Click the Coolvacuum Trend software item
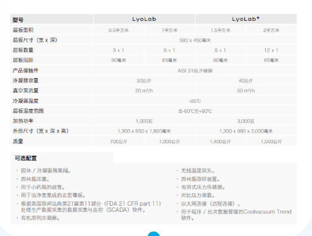Image resolution: width=312 pixels, height=236 pixels. [x=236, y=215]
